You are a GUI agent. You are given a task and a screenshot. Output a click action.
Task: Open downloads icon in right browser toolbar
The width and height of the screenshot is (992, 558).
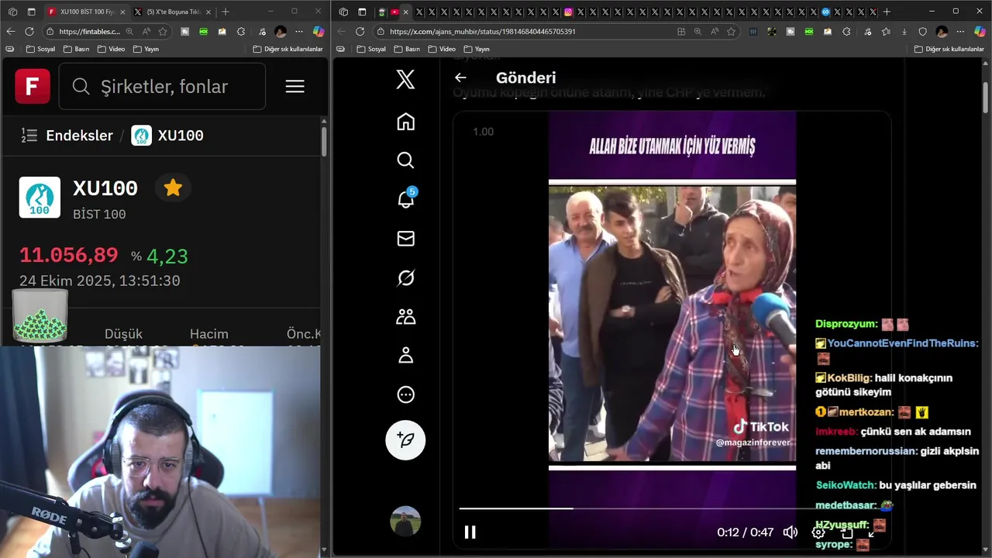(x=904, y=31)
